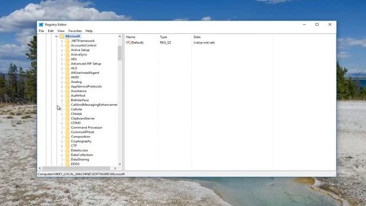This screenshot has width=366, height=206.
Task: Expand the CTF key arrow
Action: click(x=62, y=146)
